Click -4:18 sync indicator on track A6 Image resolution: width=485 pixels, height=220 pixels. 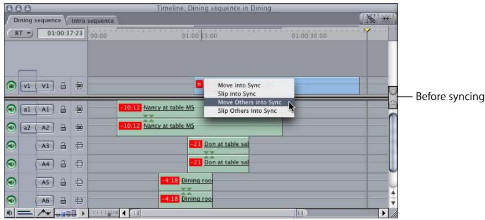click(170, 198)
